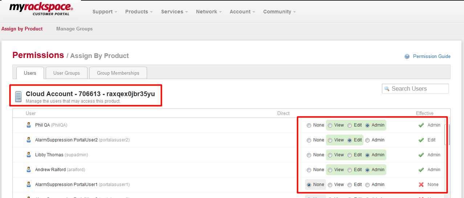464x198 pixels.
Task: Set Libby Thomas permission to Edit
Action: pos(350,155)
